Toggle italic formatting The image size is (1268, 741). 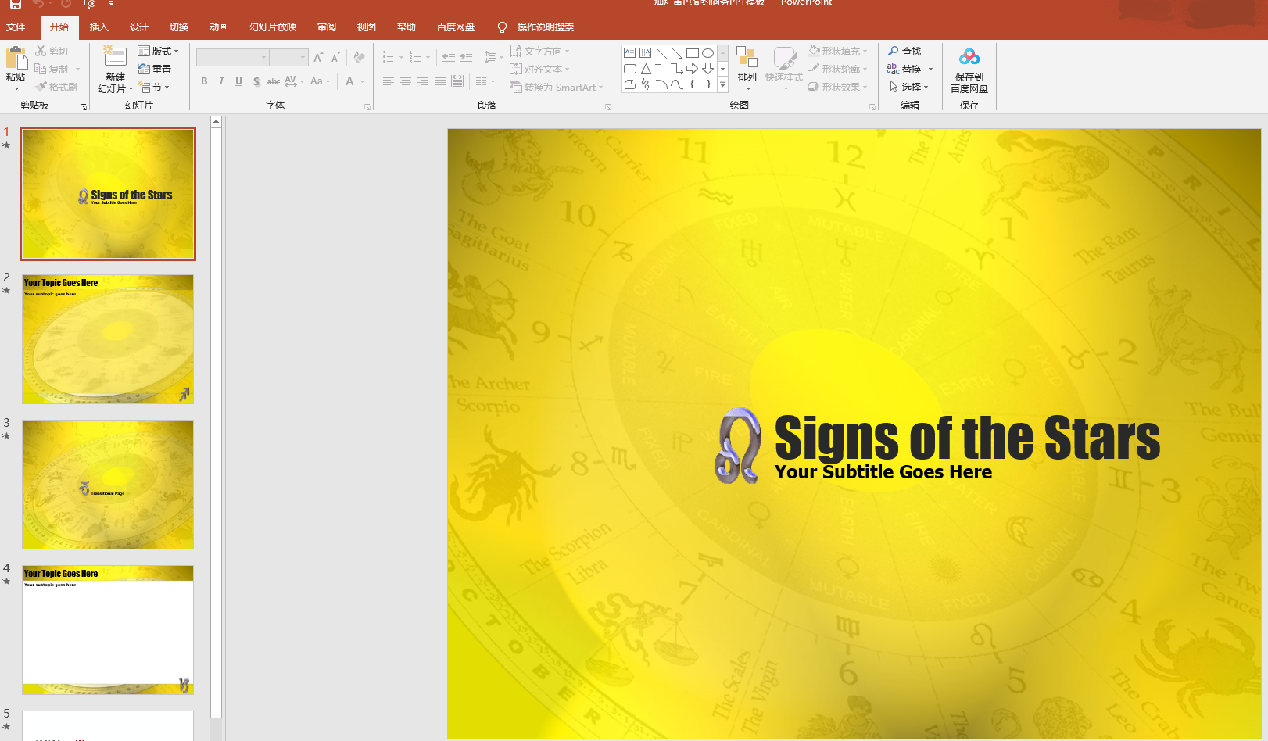click(221, 81)
